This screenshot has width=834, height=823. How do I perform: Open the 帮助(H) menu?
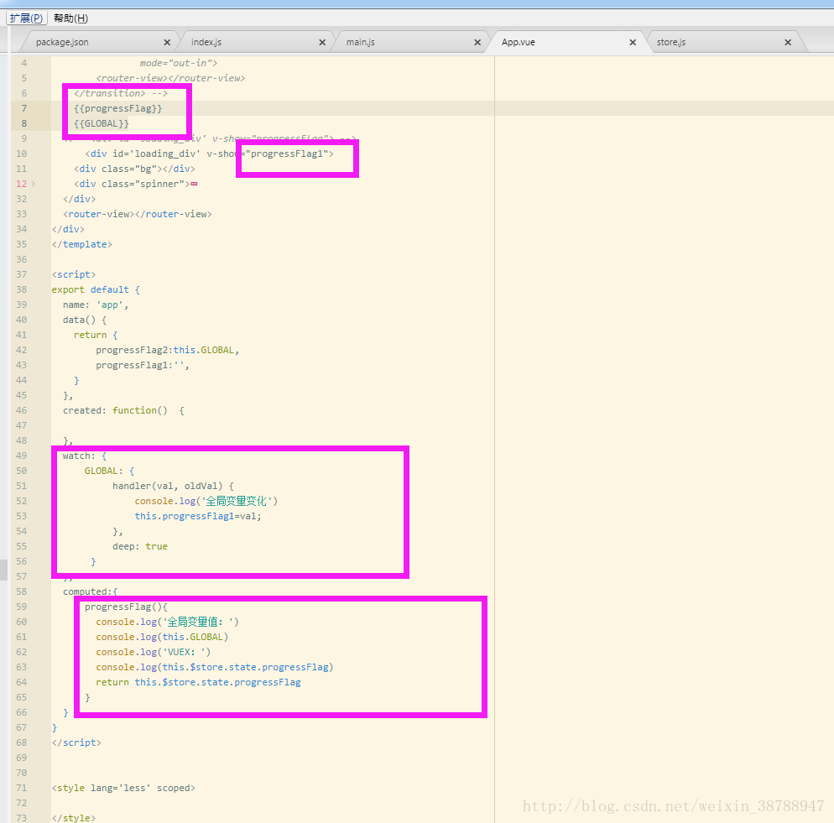point(70,18)
